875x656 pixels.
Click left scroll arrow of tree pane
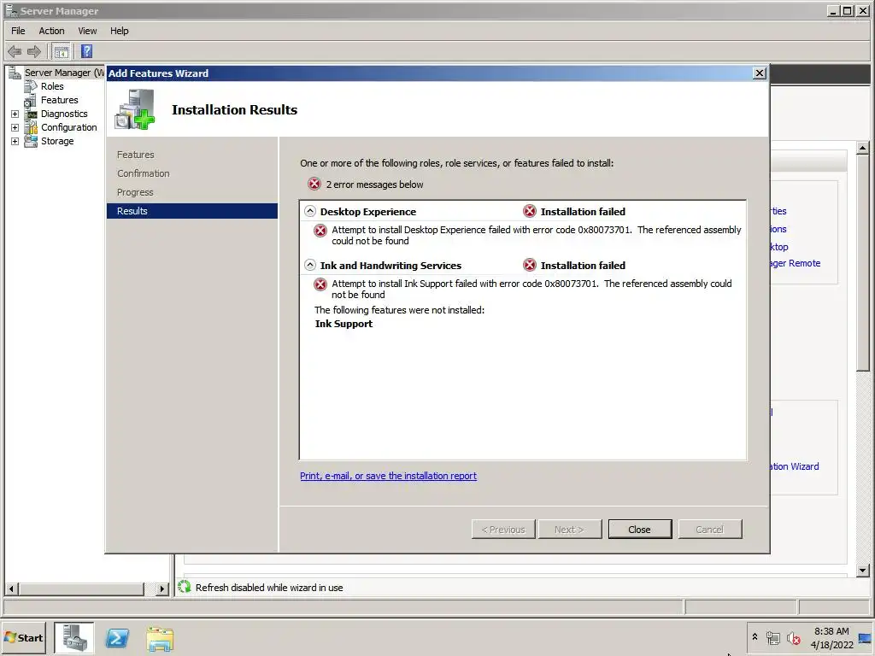tap(11, 589)
